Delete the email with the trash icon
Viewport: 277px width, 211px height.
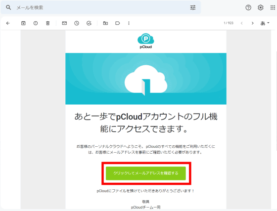tap(48, 23)
